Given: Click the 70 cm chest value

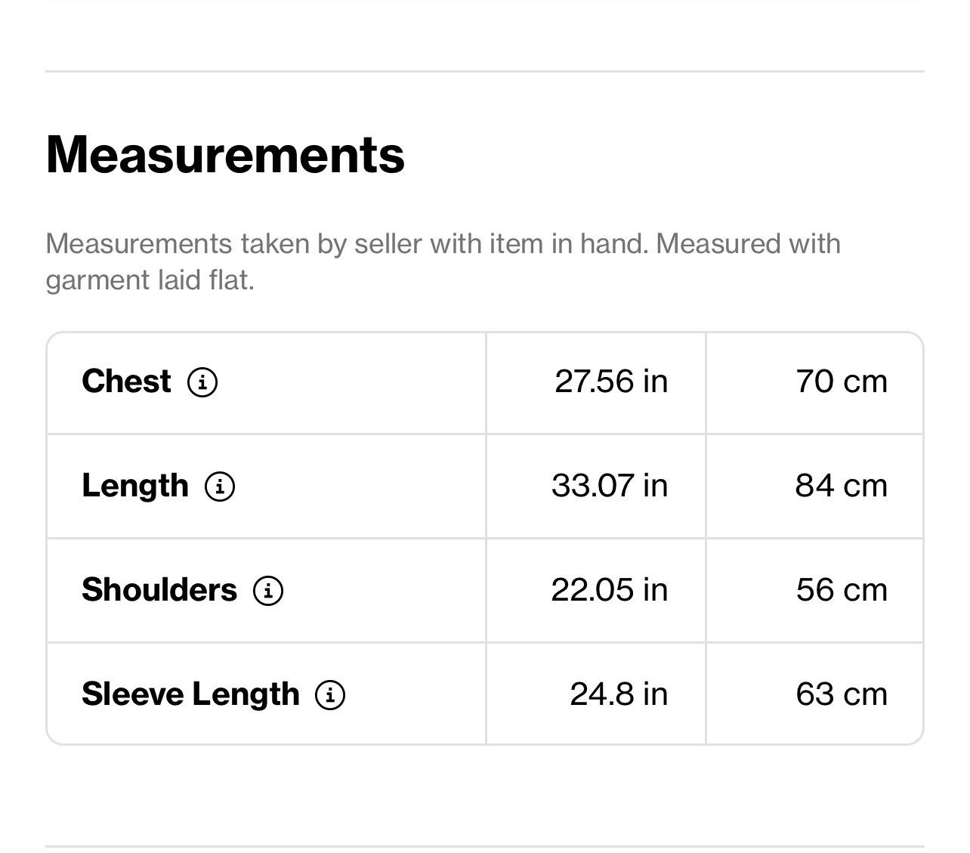Looking at the screenshot, I should point(842,381).
